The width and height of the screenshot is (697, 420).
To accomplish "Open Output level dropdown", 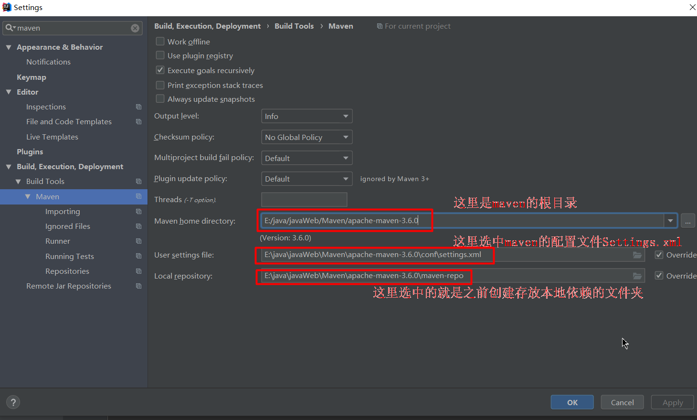I will pos(307,116).
